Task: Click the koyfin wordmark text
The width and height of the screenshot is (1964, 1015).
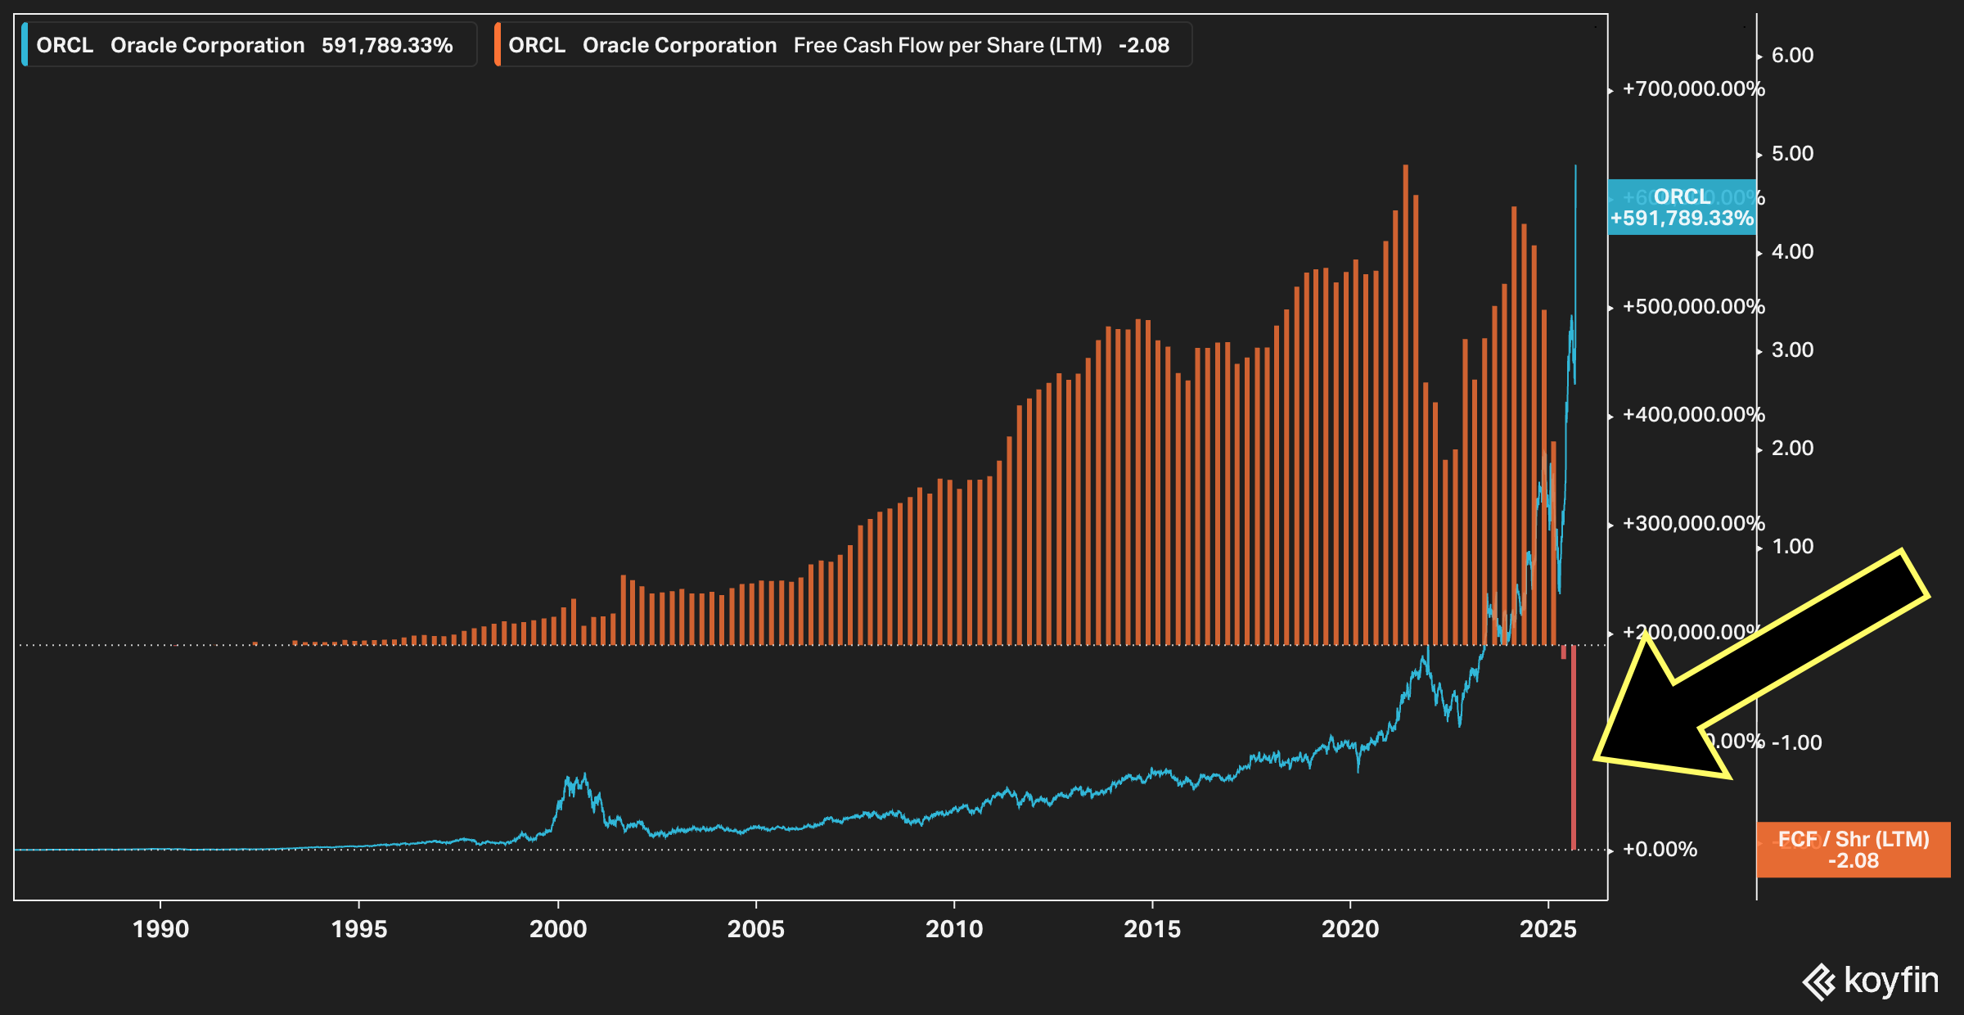Action: click(1890, 981)
